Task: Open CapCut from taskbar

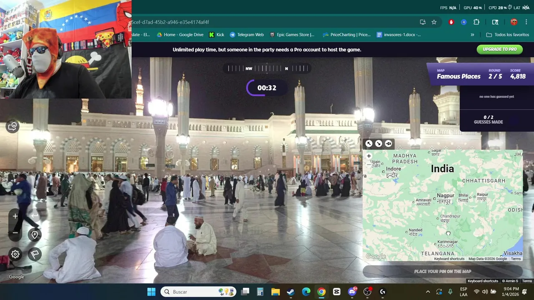Action: (337, 292)
